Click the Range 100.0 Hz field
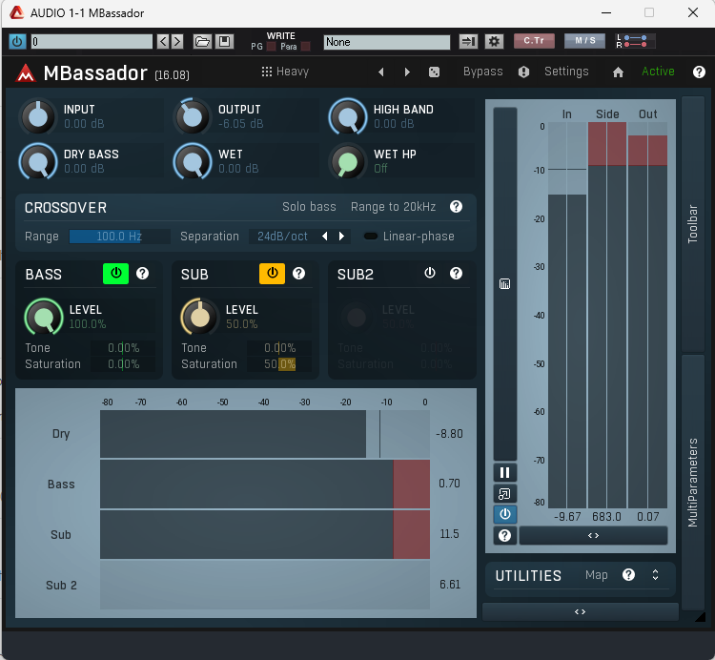 pyautogui.click(x=119, y=237)
